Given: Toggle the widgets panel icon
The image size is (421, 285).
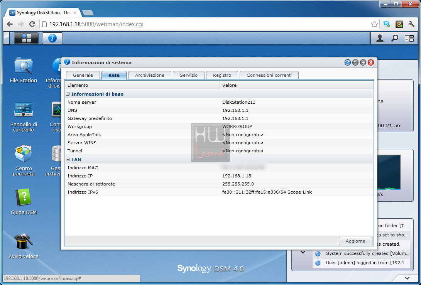Looking at the screenshot, I should 409,39.
